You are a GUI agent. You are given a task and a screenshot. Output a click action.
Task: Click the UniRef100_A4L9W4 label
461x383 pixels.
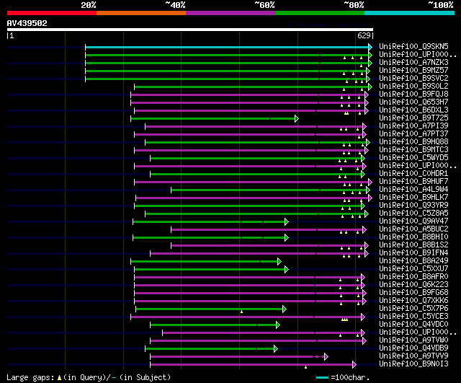point(413,189)
